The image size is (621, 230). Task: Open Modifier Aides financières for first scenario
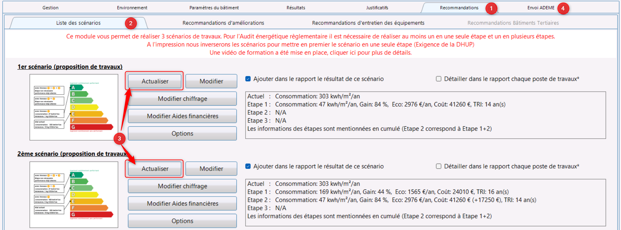[x=182, y=116]
